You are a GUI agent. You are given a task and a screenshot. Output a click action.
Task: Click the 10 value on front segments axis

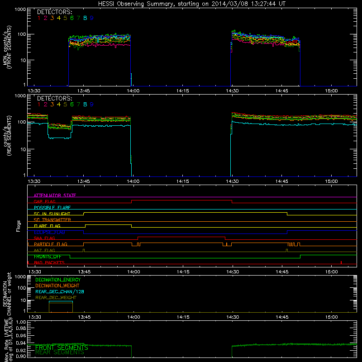[23, 60]
